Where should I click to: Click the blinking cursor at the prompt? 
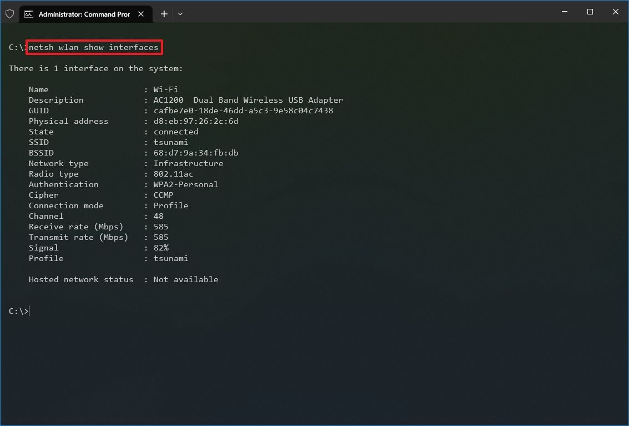tap(29, 311)
